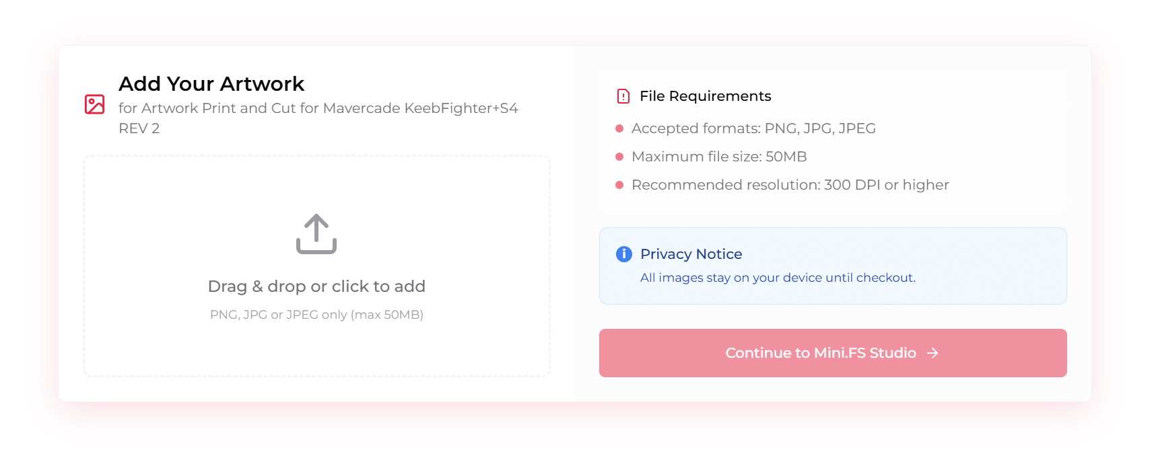Click the 'Privacy Notice' title

[691, 254]
